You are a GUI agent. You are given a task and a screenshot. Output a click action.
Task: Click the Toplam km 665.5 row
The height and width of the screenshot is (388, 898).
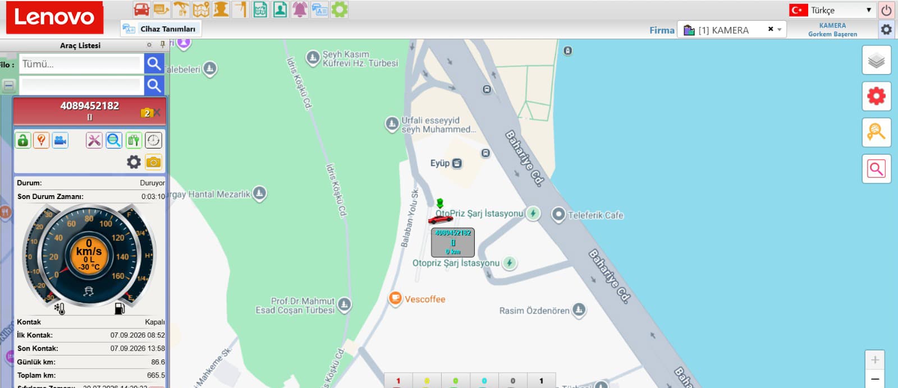pyautogui.click(x=90, y=375)
